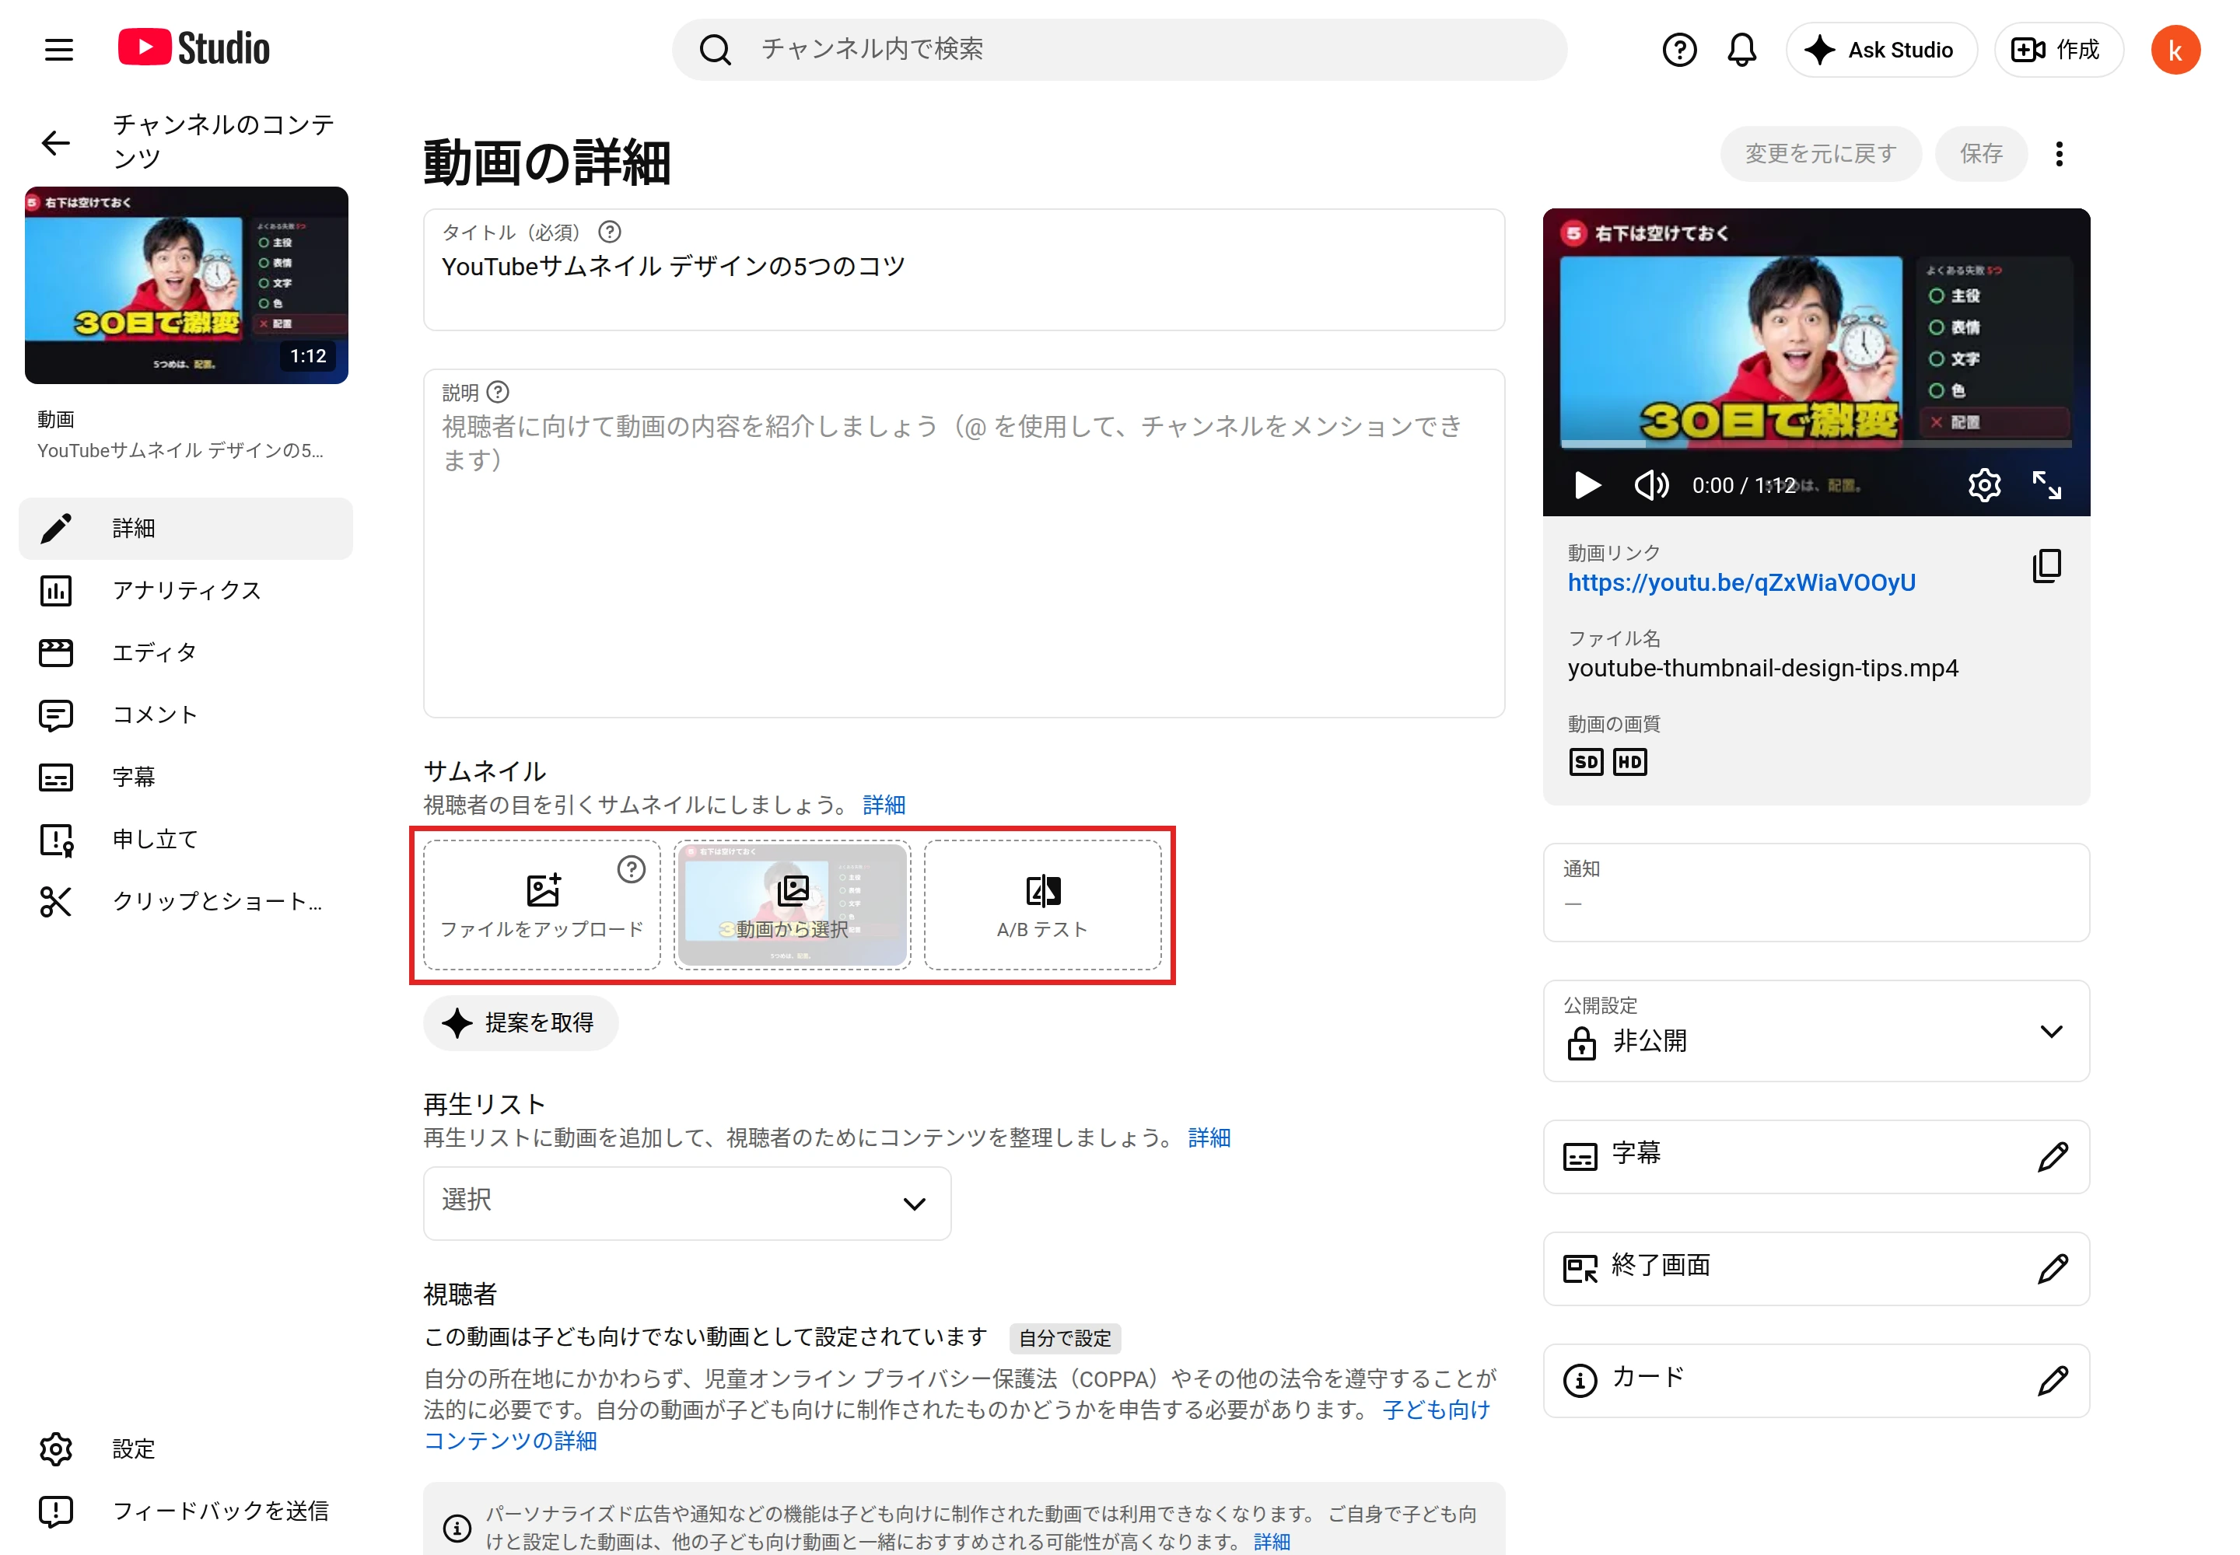The image size is (2240, 1555).
Task: Open エディタ in the sidebar
Action: click(x=185, y=653)
